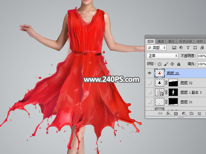This screenshot has width=206, height=154.
Task: Filter for type layers (T) icon
Action: (188, 48)
